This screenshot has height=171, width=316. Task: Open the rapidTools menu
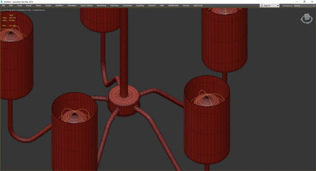(198, 6)
